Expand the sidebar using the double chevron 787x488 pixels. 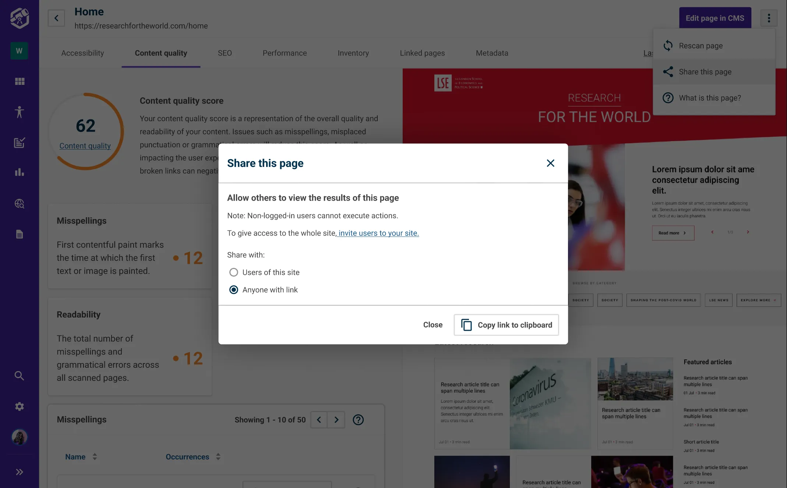point(19,472)
